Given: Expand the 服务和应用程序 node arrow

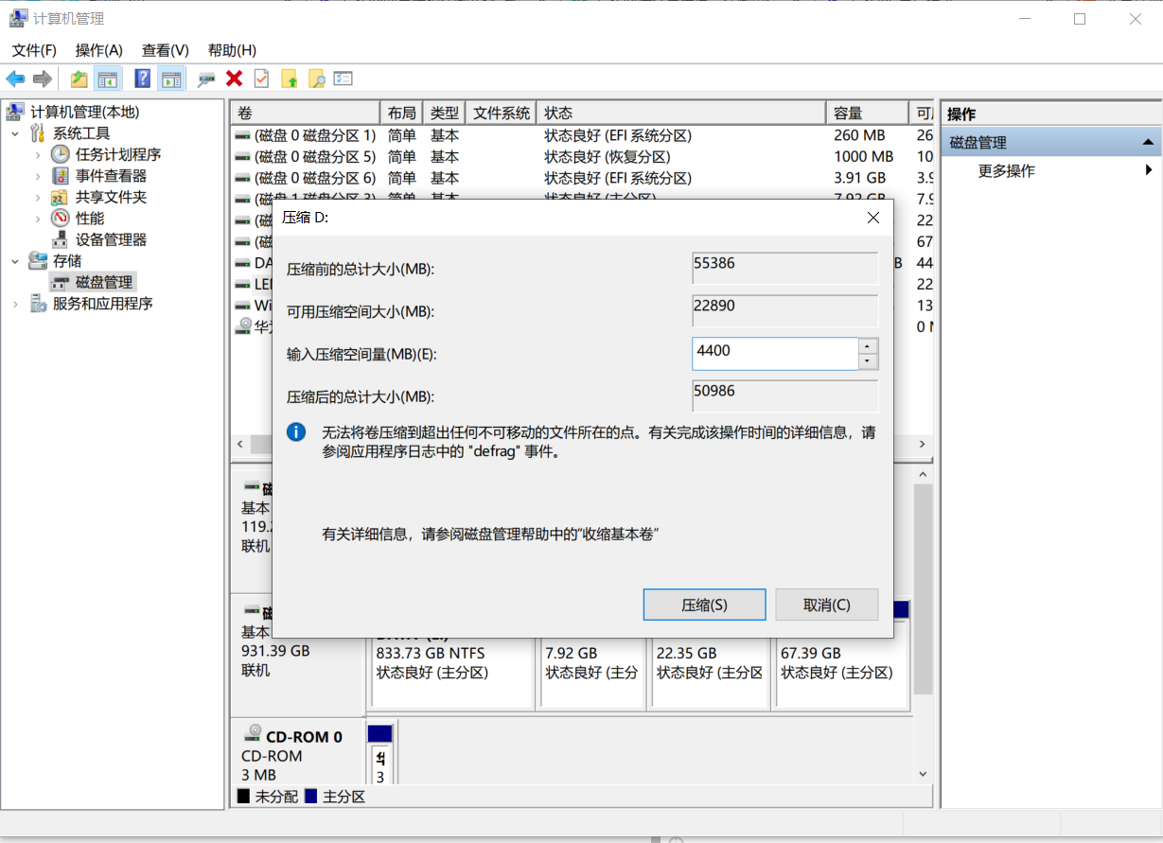Looking at the screenshot, I should click(x=15, y=304).
